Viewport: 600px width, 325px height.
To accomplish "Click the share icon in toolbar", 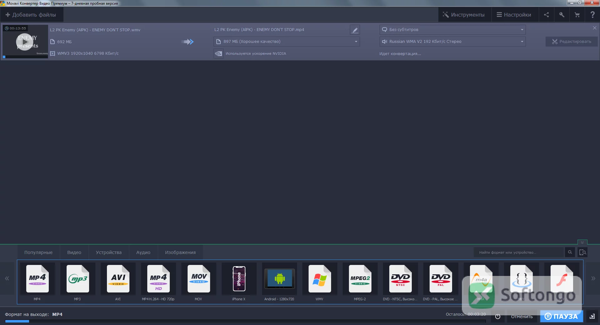I will [x=546, y=15].
